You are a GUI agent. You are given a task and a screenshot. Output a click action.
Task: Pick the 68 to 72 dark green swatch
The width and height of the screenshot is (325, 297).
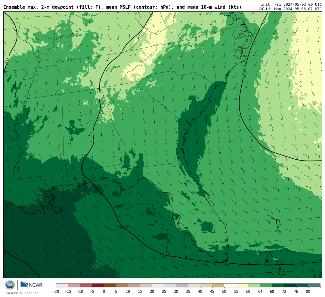(278, 286)
